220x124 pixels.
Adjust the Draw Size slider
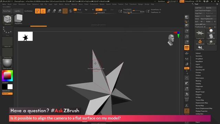(x=134, y=12)
